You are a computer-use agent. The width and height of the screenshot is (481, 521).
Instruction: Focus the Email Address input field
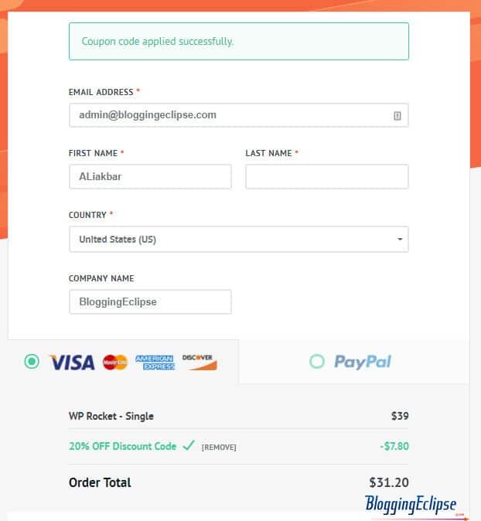pos(239,115)
